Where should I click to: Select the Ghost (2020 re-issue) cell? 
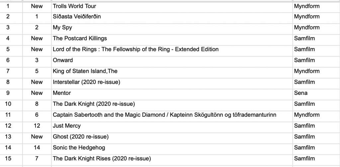coord(81,137)
